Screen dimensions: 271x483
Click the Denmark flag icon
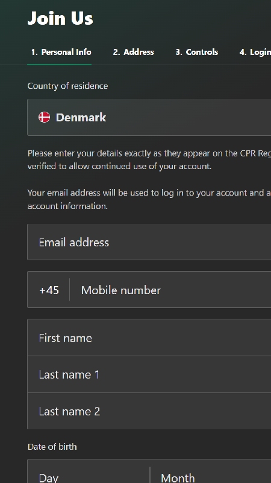pyautogui.click(x=44, y=117)
